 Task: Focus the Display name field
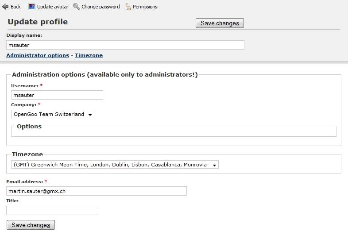(125, 45)
